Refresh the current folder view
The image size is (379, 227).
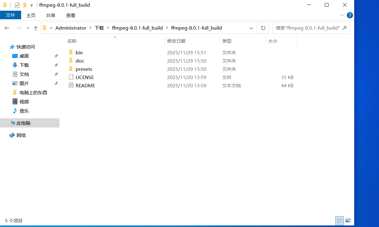pos(263,28)
